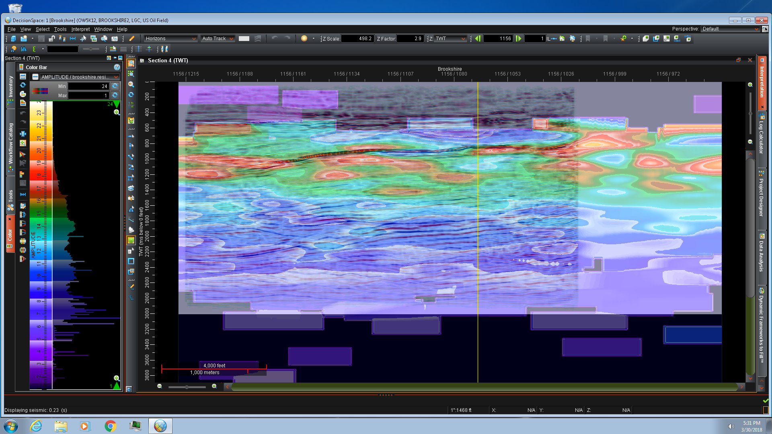Click the camera snapshot icon in toolbar
The height and width of the screenshot is (434, 772).
pos(115,39)
